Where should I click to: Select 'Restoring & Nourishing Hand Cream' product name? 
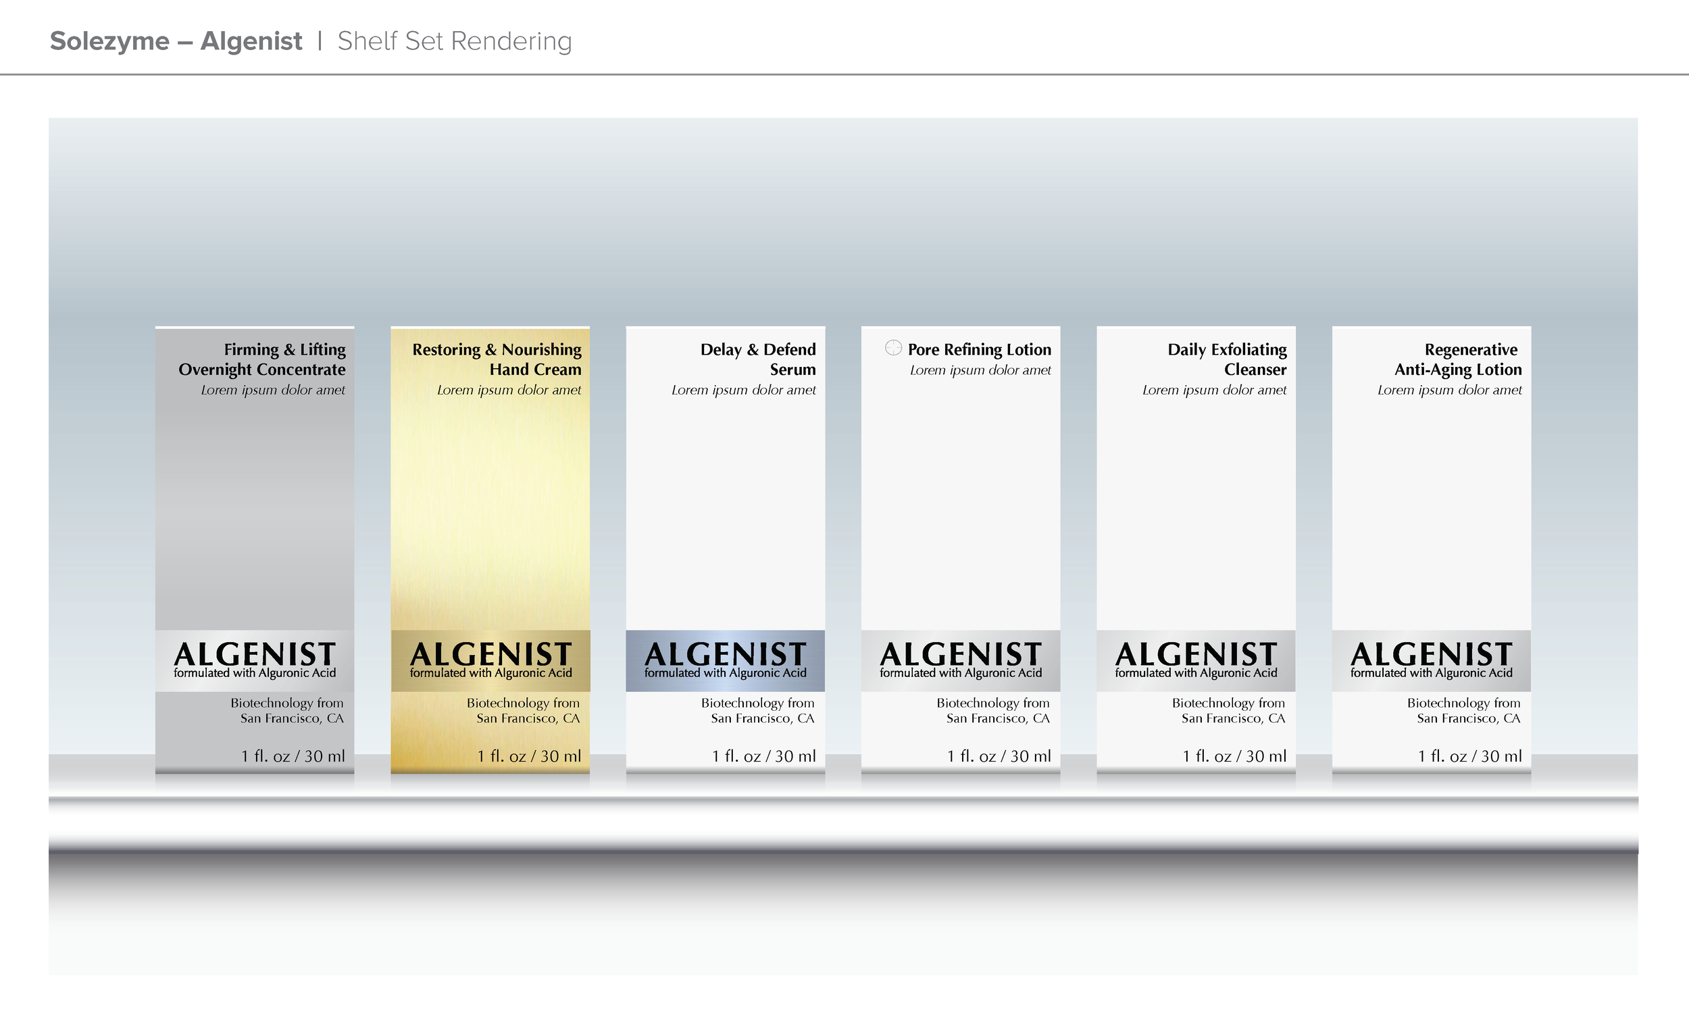(497, 360)
